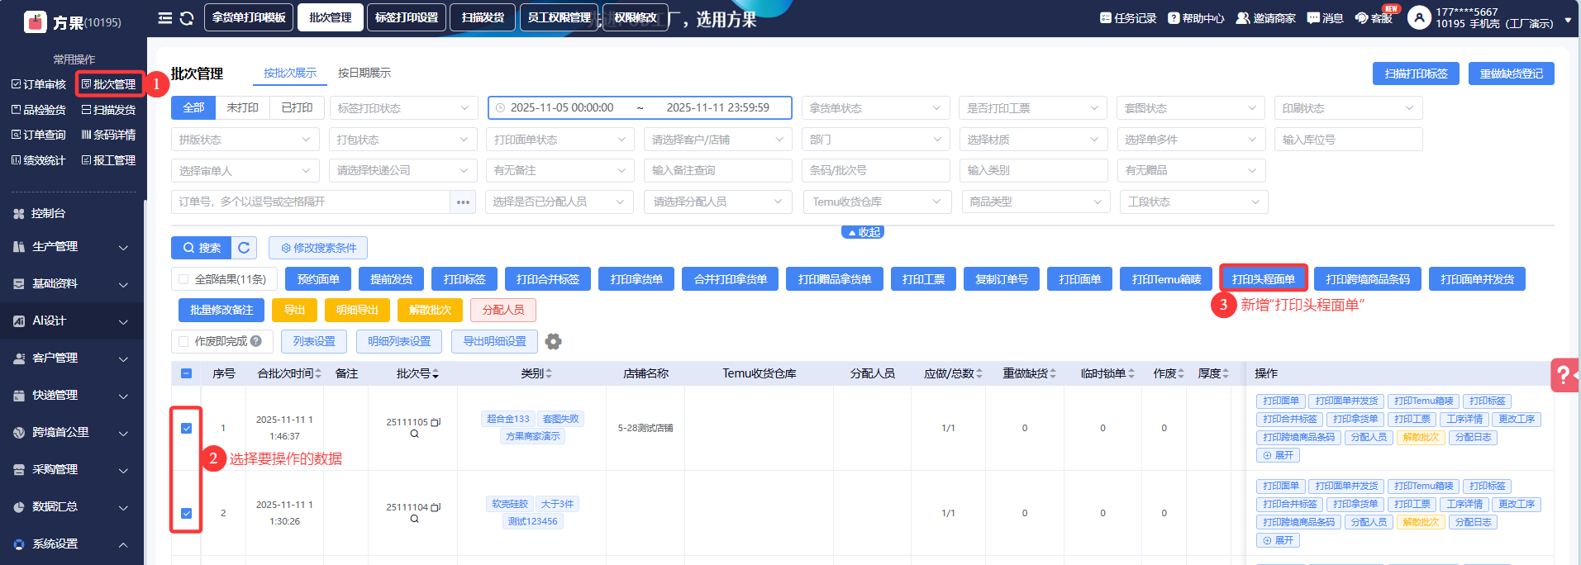Uncheck row 1 checkbox for batch 25111105
This screenshot has height=565, width=1581.
pyautogui.click(x=186, y=428)
